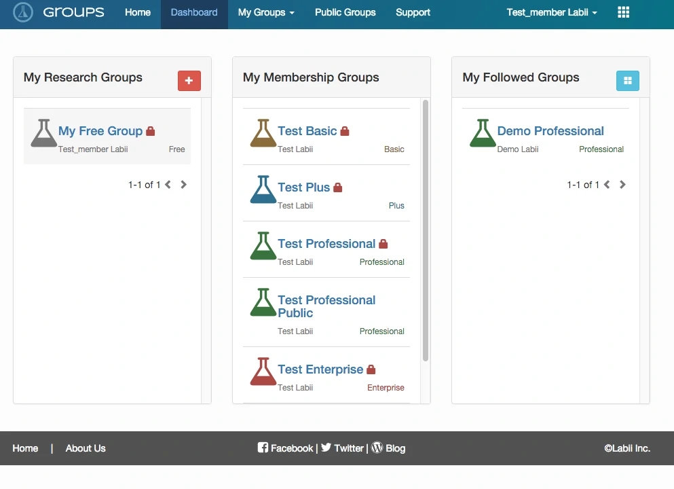The width and height of the screenshot is (674, 489).
Task: Toggle grid view in My Followed Groups
Action: click(627, 80)
